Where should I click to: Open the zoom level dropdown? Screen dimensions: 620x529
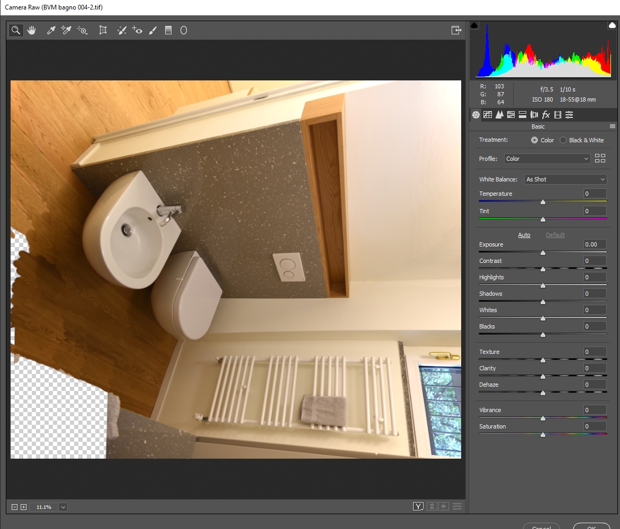click(63, 507)
